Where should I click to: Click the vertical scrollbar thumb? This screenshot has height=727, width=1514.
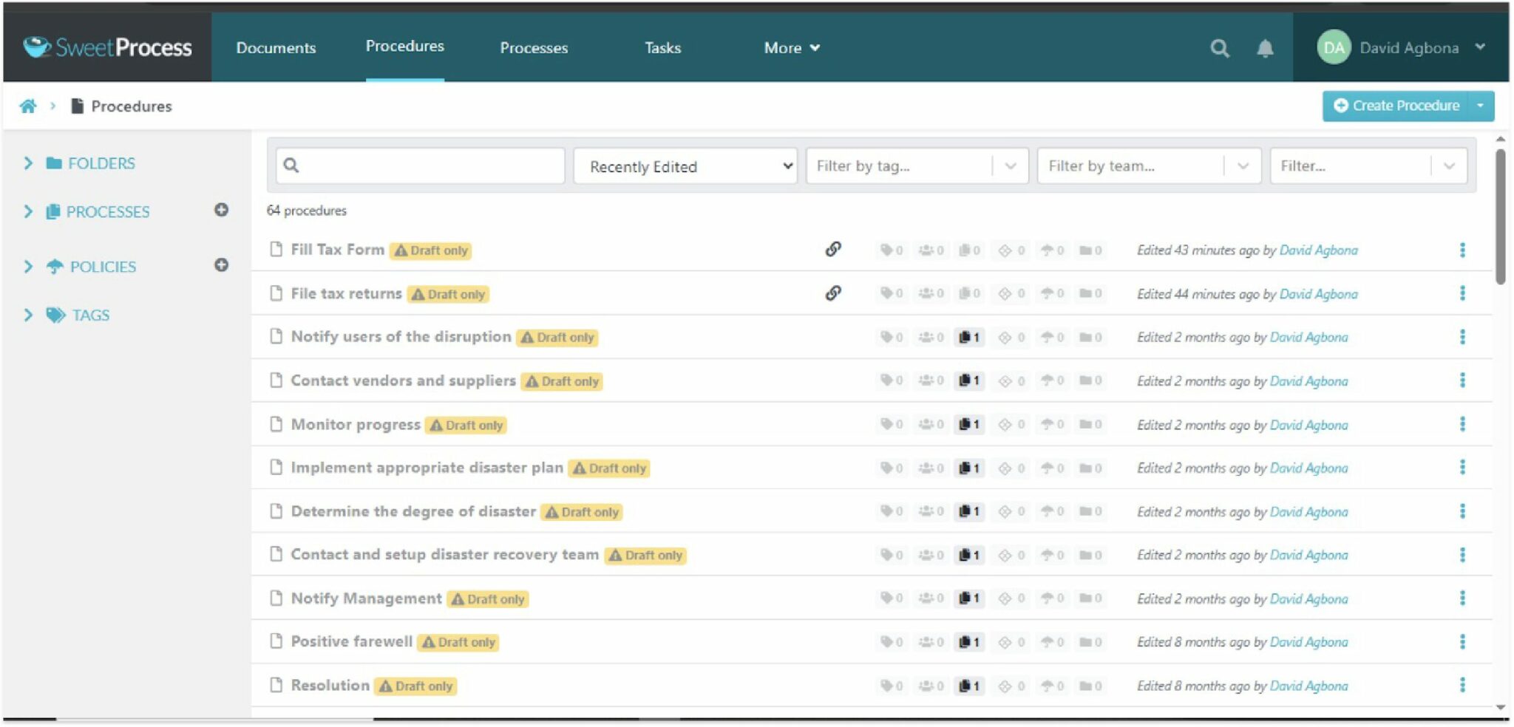point(1500,216)
